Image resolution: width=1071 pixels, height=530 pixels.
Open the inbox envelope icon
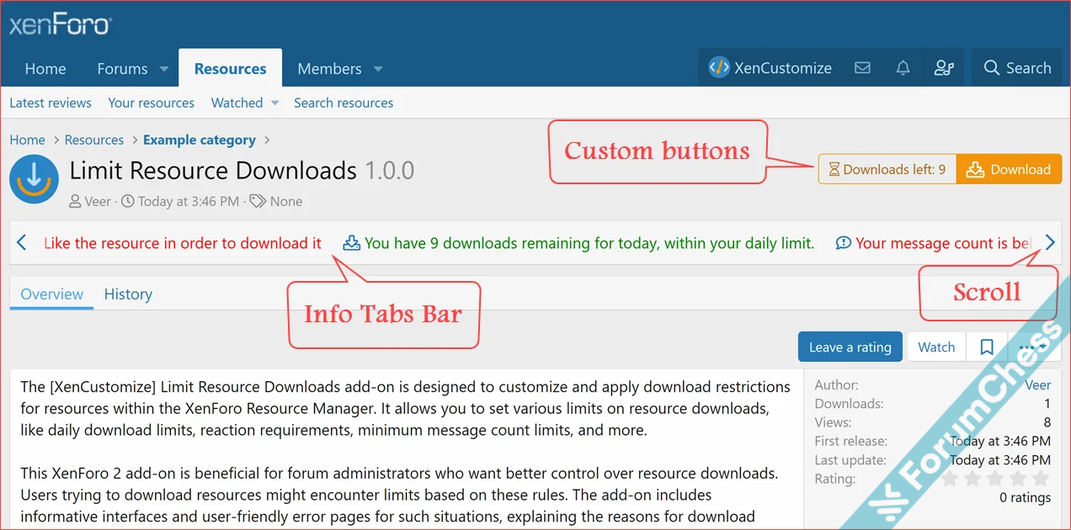[x=862, y=68]
